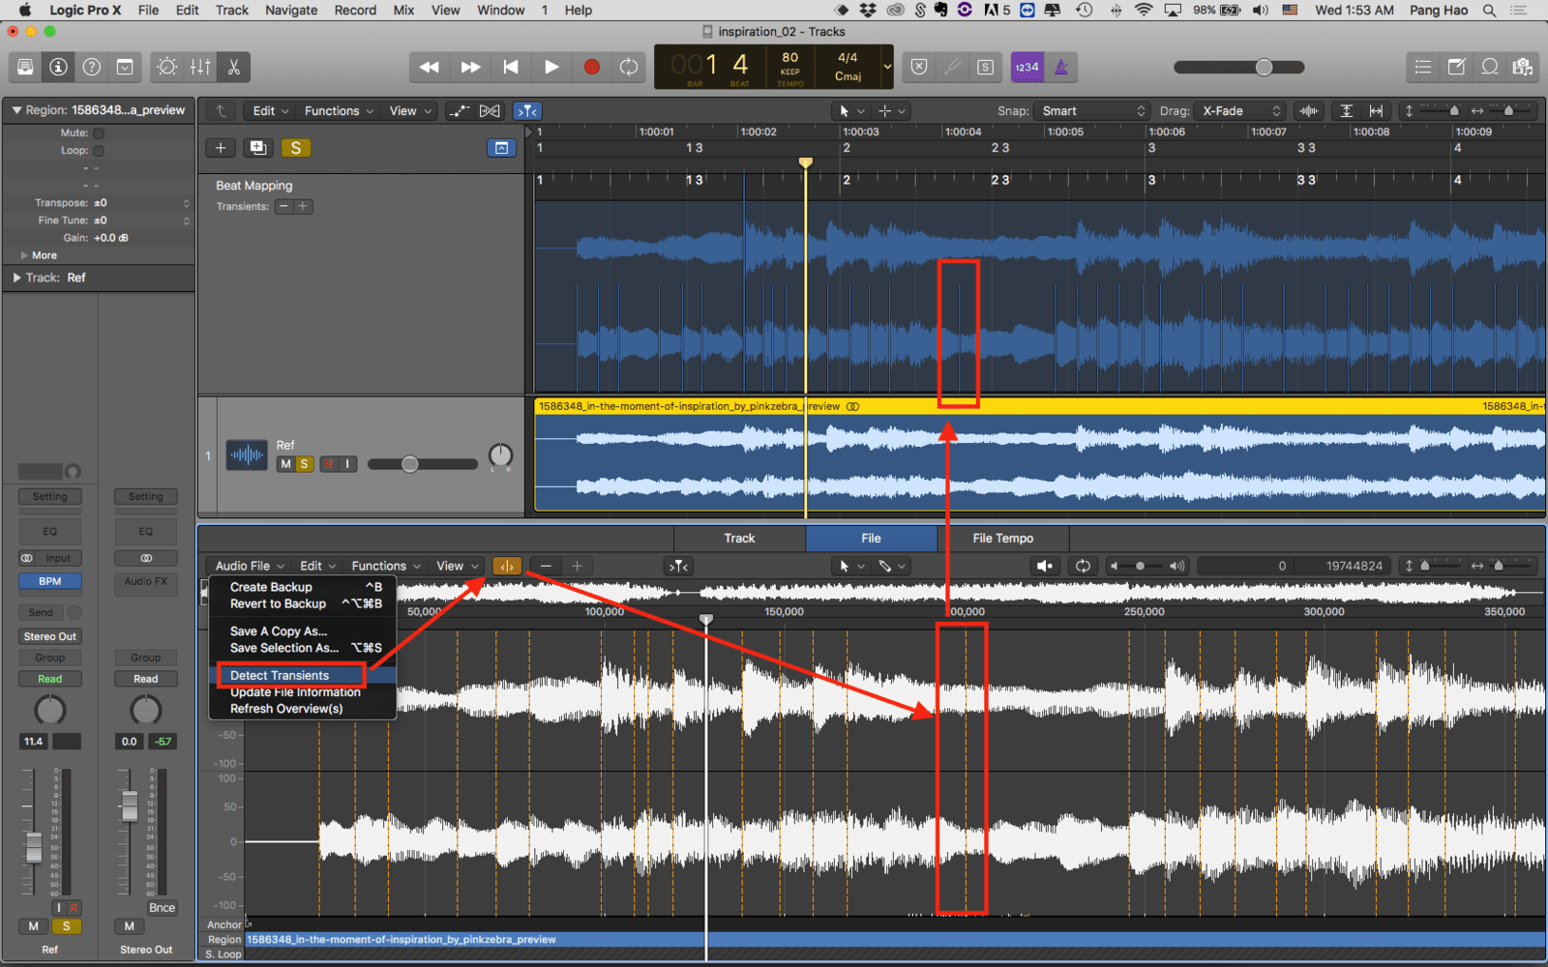The image size is (1548, 967).
Task: Switch to the File Tempo tab
Action: (x=1003, y=539)
